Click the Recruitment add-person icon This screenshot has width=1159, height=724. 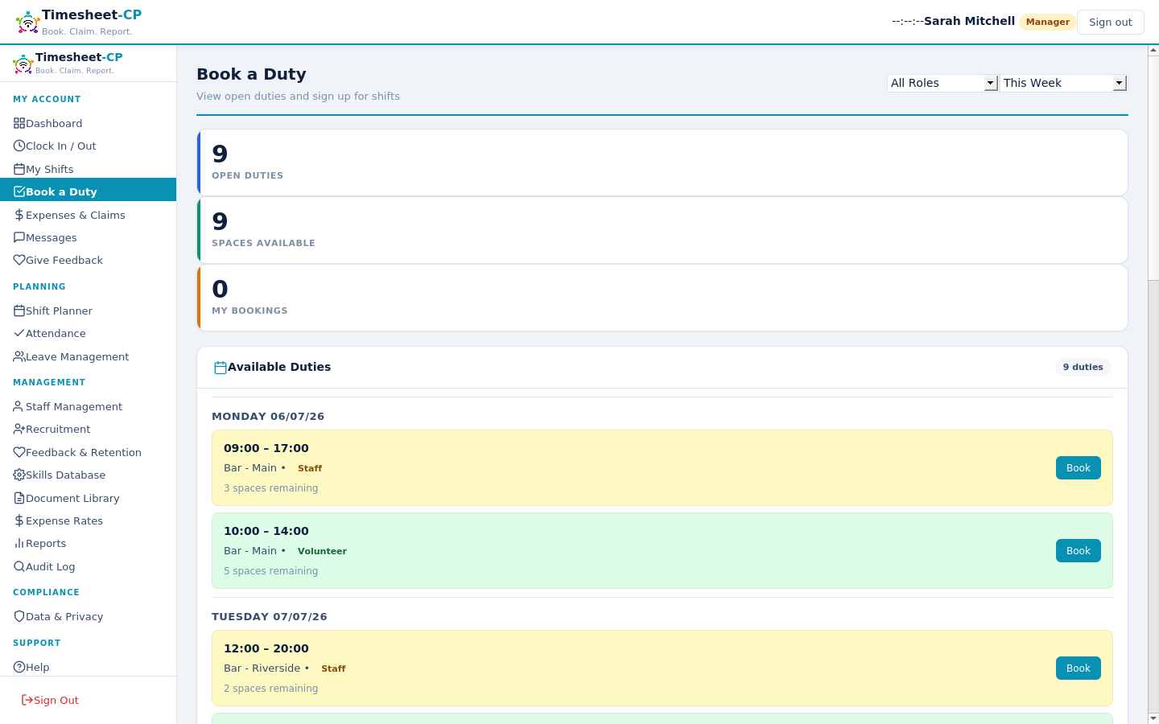[19, 429]
